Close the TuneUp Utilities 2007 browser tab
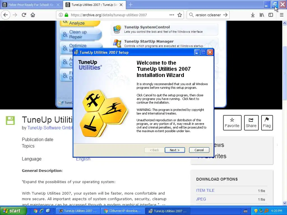Image resolution: width=287 pixels, height=215 pixels. tap(121, 5)
